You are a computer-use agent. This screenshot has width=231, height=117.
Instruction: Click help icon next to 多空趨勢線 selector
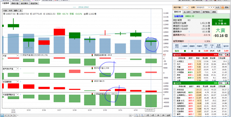click(x=21, y=82)
